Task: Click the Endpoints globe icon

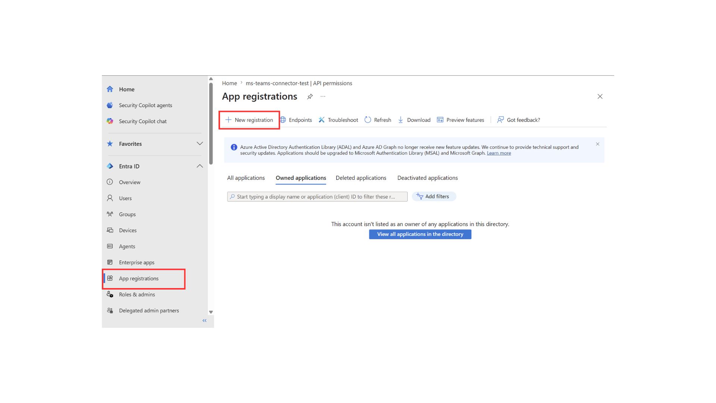Action: pos(283,120)
